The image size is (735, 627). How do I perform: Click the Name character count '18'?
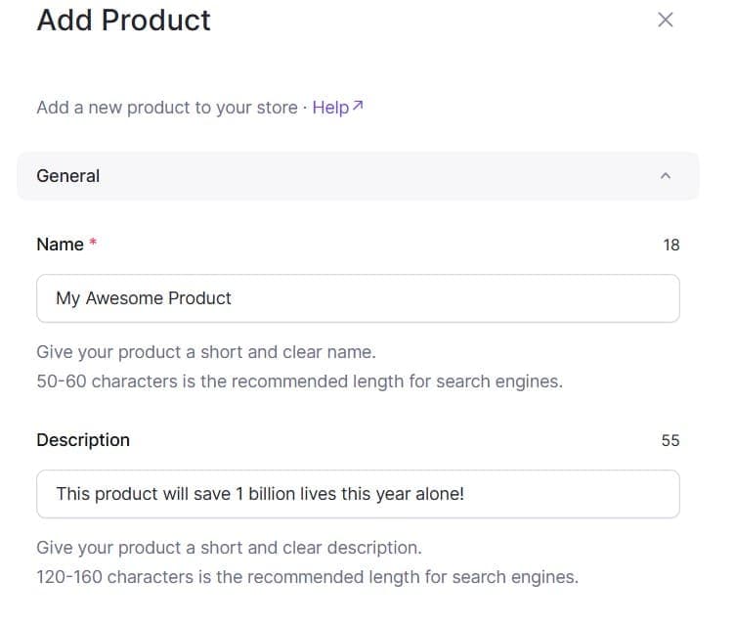tap(671, 245)
